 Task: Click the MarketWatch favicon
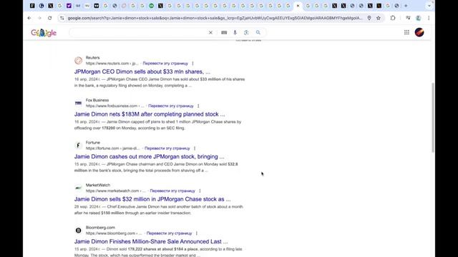[x=78, y=188]
